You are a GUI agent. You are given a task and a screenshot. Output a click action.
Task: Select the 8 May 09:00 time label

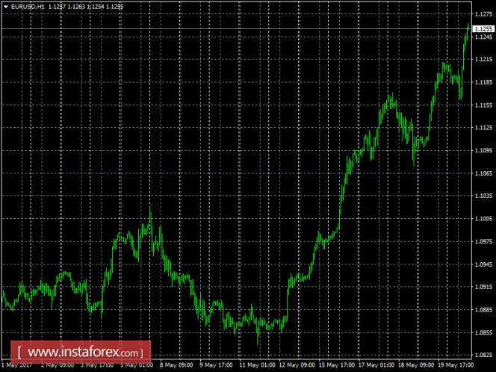tap(176, 366)
